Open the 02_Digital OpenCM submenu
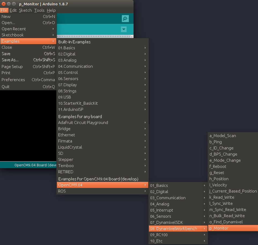This screenshot has height=245, width=258. [178, 192]
